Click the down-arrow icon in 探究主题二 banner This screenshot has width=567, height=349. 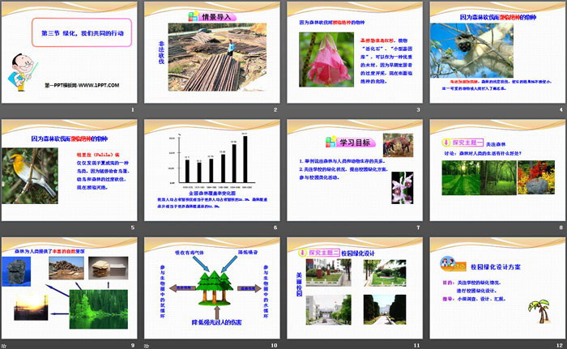click(x=302, y=253)
